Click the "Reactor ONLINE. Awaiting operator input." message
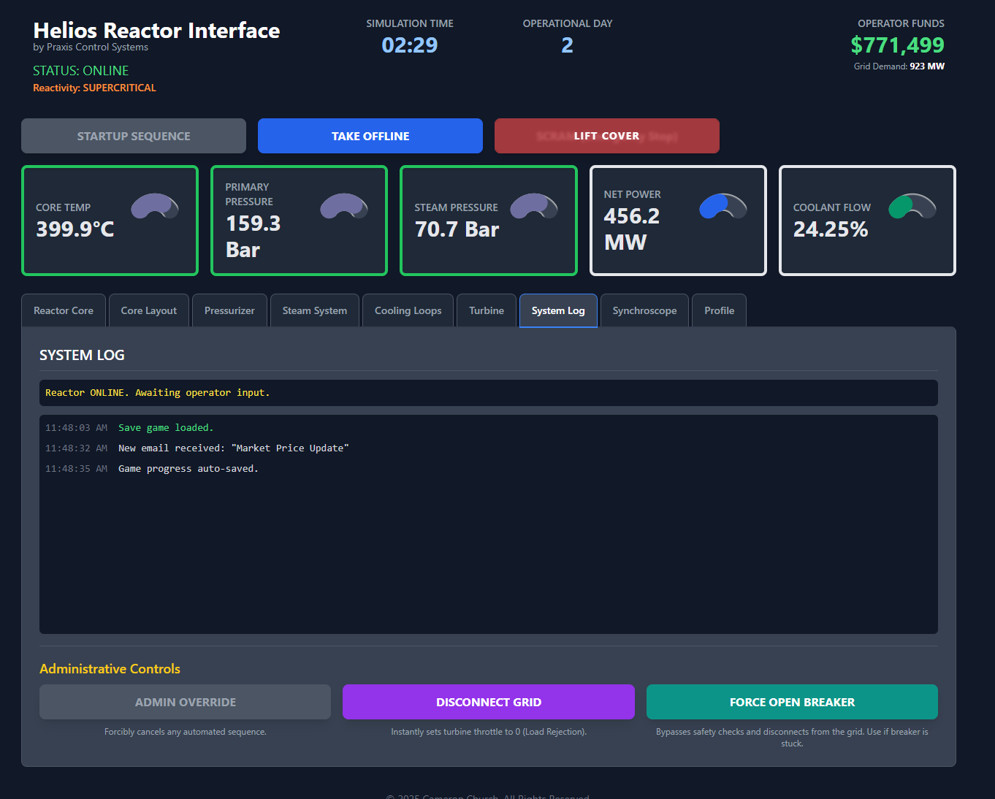This screenshot has width=995, height=799. coord(158,393)
